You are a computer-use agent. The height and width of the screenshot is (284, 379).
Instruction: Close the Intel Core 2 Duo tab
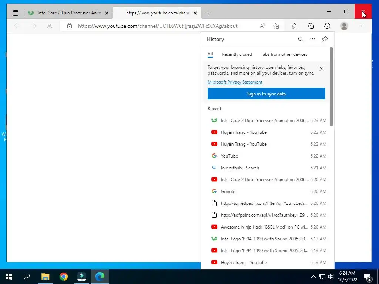click(x=107, y=13)
